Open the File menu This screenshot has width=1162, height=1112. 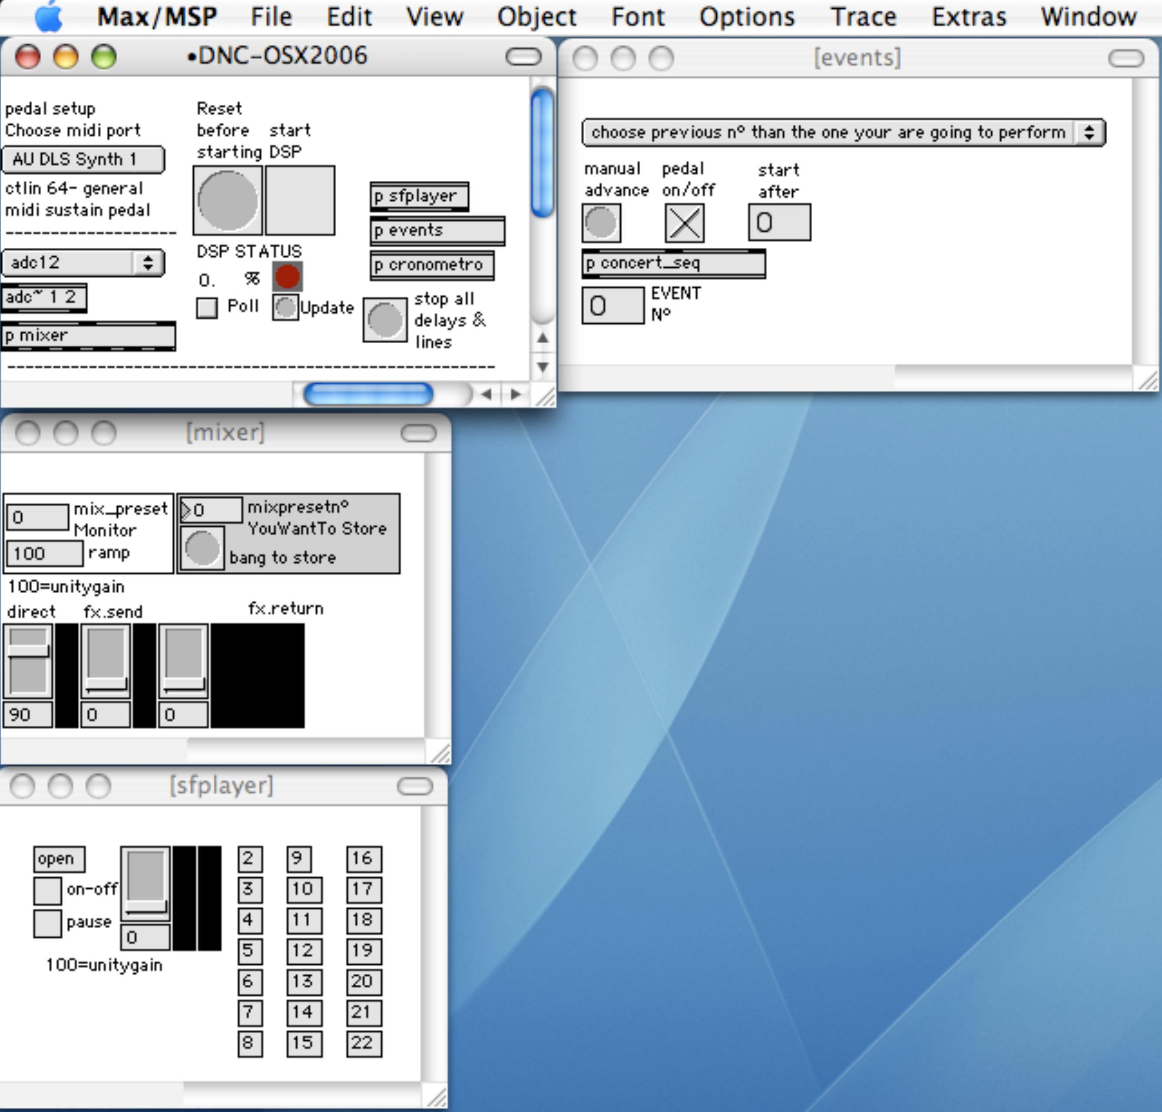[x=271, y=17]
